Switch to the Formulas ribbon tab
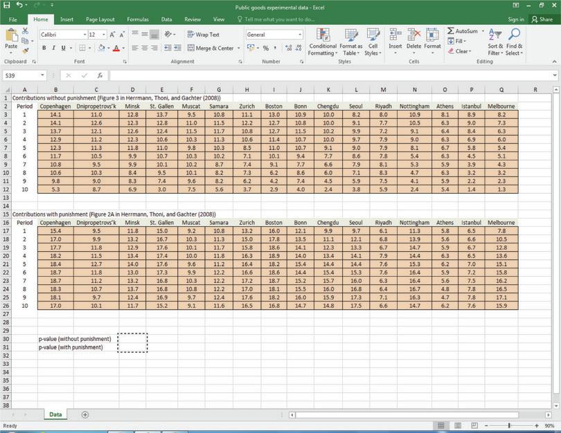Viewport: 561px width, 433px height. (x=138, y=19)
